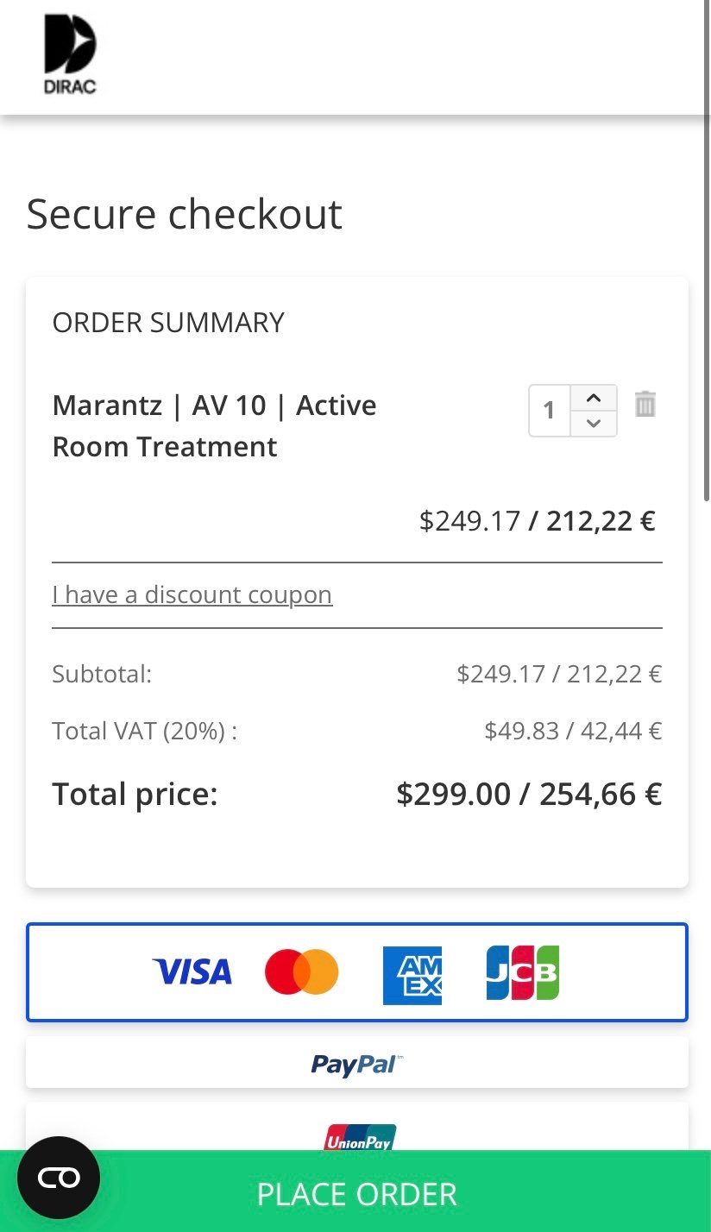Click the American Express logo
This screenshot has width=711, height=1232.
412,975
